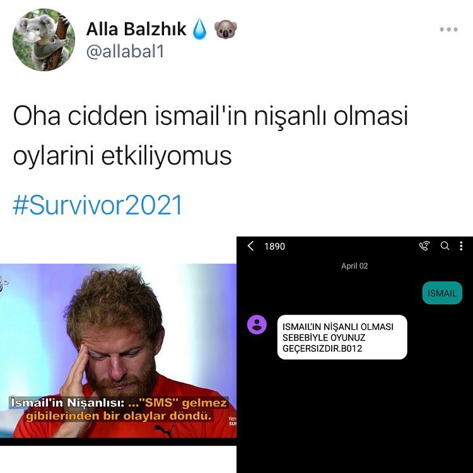Open the tweet's three-dot more options menu
473x473 pixels.
[448, 29]
